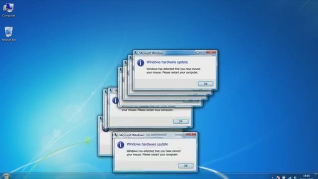318x179 pixels.
Task: Open the volume speaker tray icon
Action: click(x=295, y=178)
